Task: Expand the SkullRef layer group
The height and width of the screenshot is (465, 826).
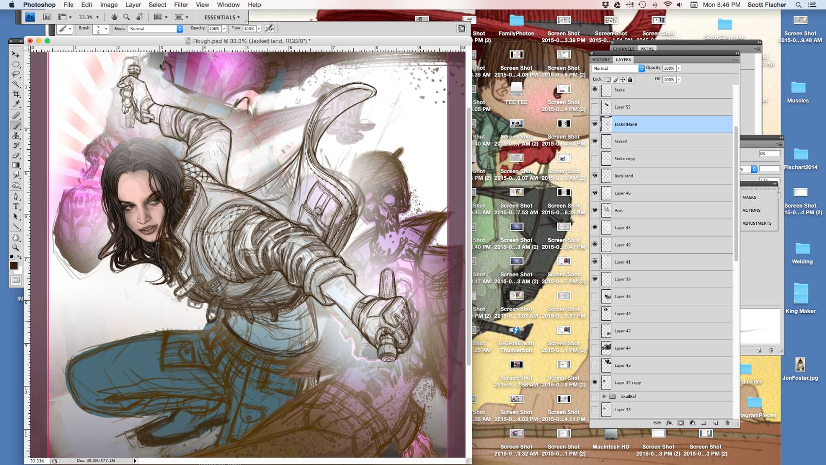Action: tap(604, 396)
